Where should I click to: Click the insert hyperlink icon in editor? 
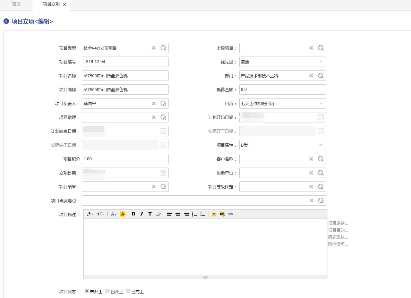coord(231,214)
